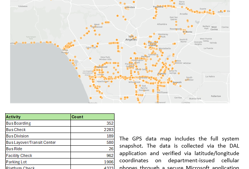Click the Calabasas label on the map

23,6
